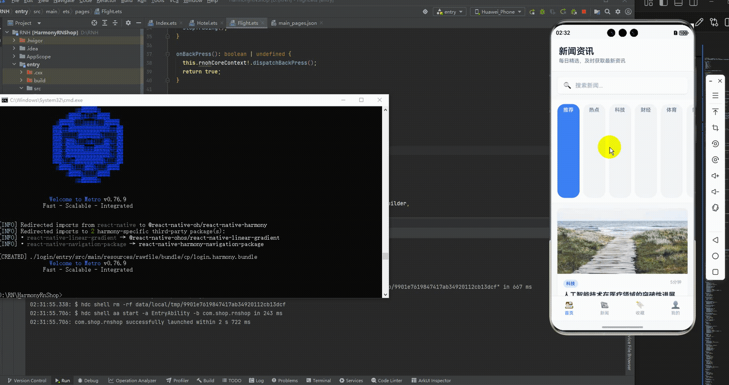Select the 热点 category pill

pyautogui.click(x=594, y=151)
